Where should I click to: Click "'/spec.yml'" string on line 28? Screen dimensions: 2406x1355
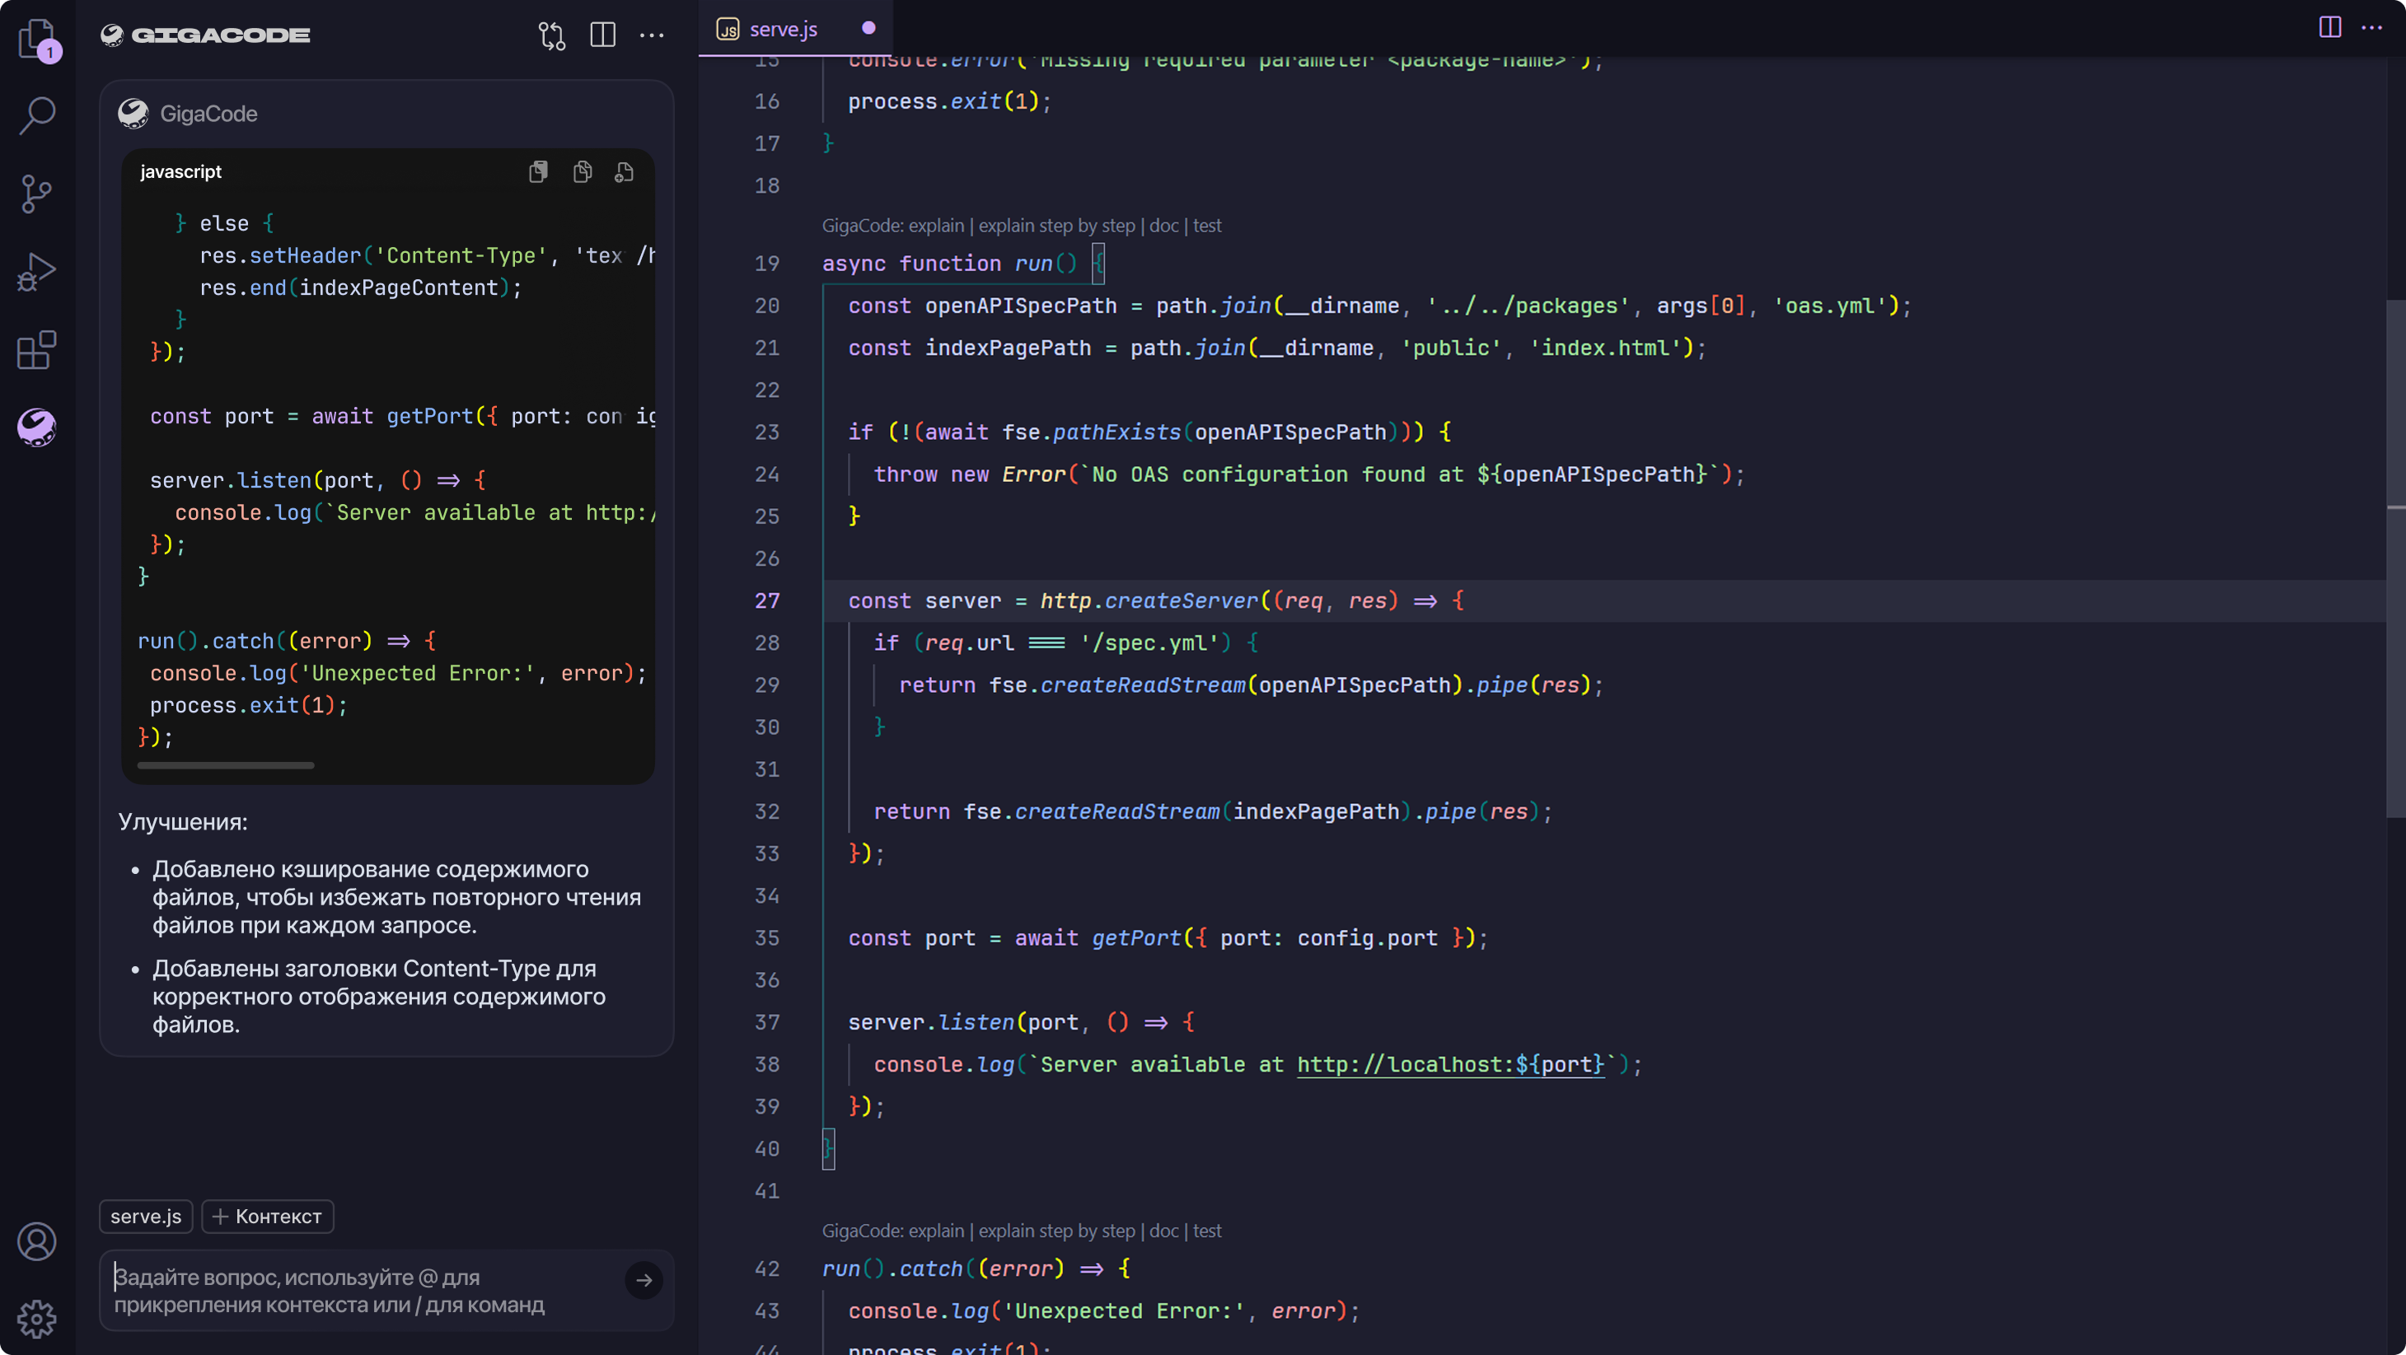click(1149, 642)
